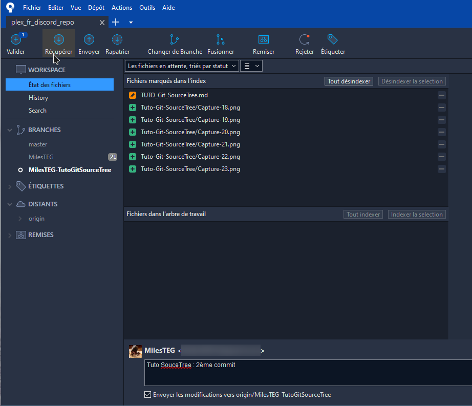
Task: Click the WORKSPACE monitor icon
Action: 21,70
